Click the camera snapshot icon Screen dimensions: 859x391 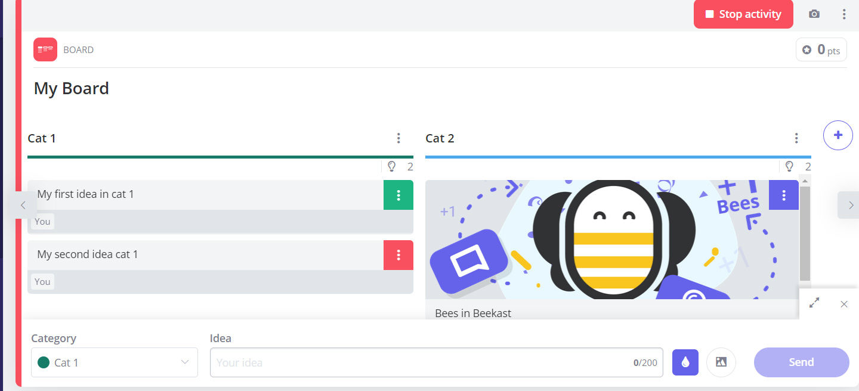point(814,14)
